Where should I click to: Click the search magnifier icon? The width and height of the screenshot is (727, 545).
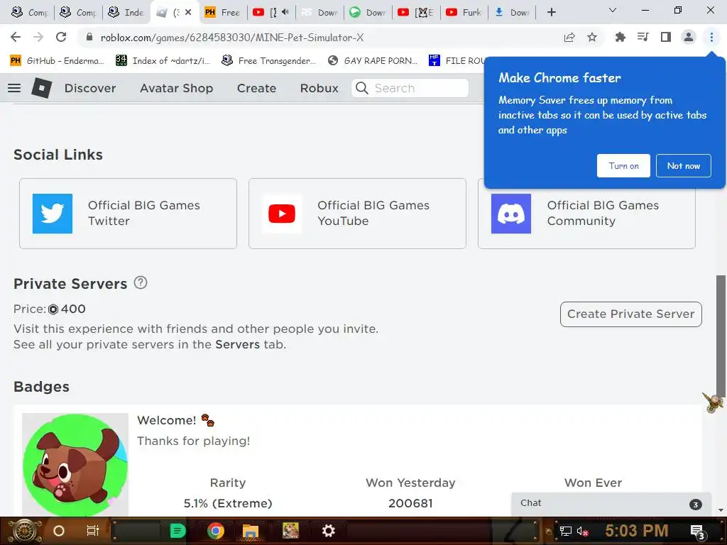tap(361, 88)
